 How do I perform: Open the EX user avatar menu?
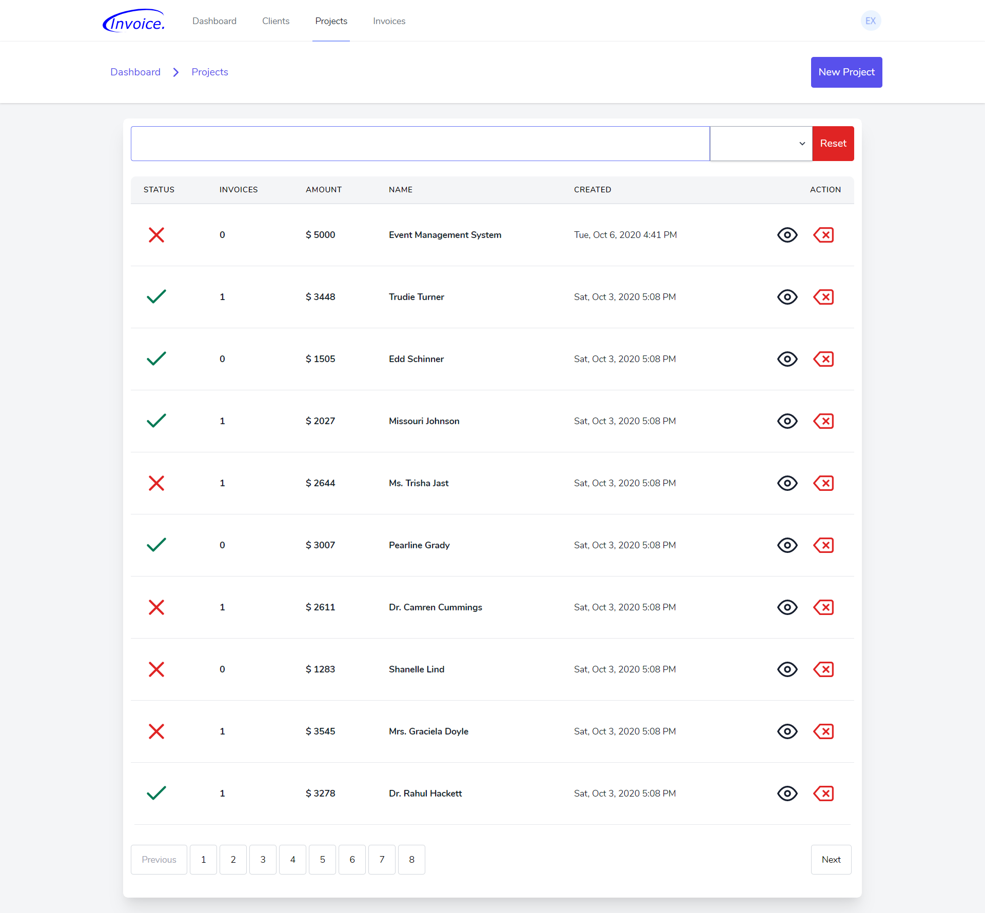(x=871, y=21)
